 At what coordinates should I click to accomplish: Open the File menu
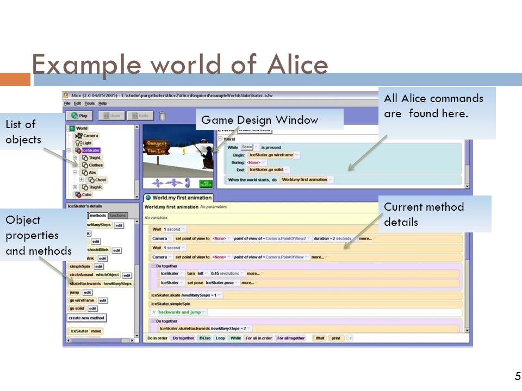pyautogui.click(x=67, y=103)
